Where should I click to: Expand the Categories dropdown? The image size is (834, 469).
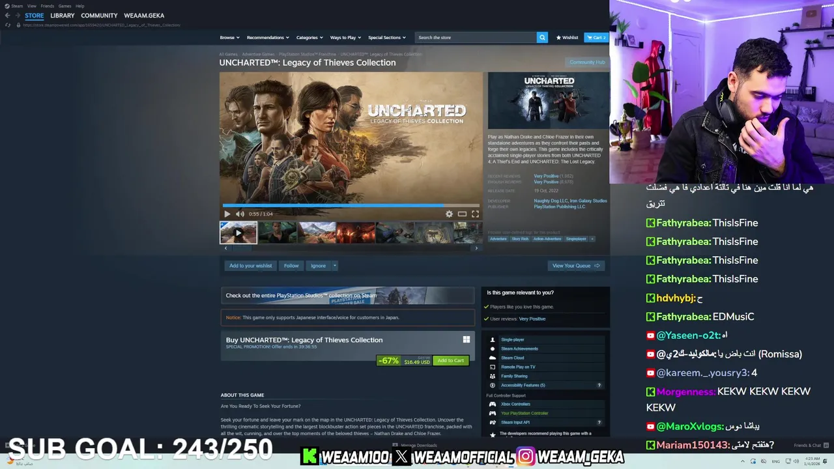click(x=309, y=37)
